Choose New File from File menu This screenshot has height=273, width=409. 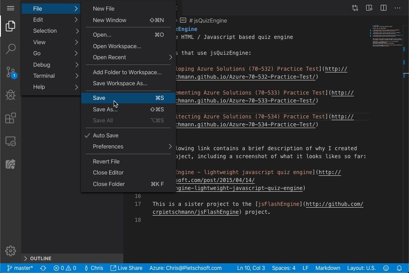coord(128,8)
